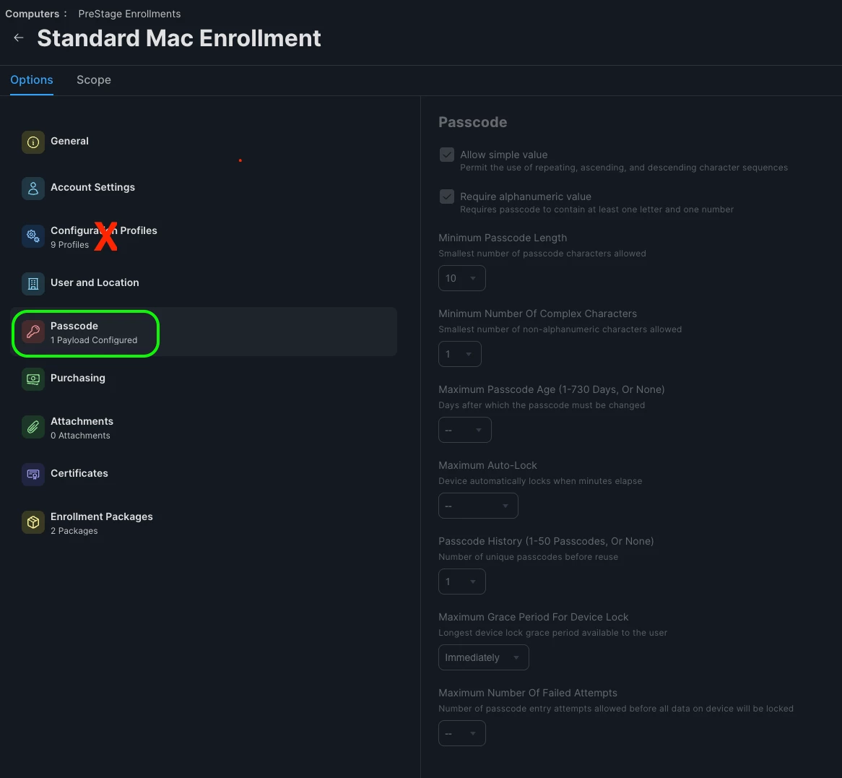Click the Configuration Profiles gears icon
Image resolution: width=842 pixels, height=778 pixels.
click(x=33, y=236)
